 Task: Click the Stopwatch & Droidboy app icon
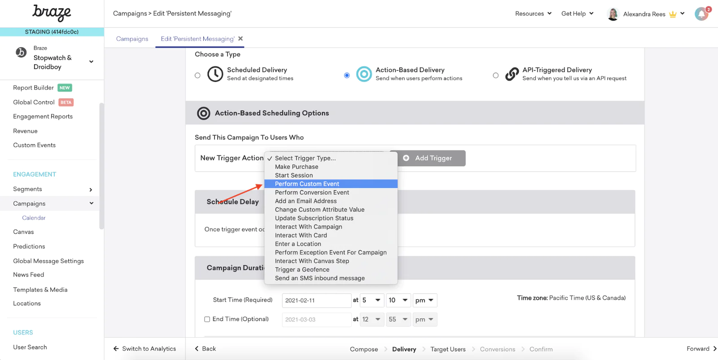pyautogui.click(x=21, y=52)
